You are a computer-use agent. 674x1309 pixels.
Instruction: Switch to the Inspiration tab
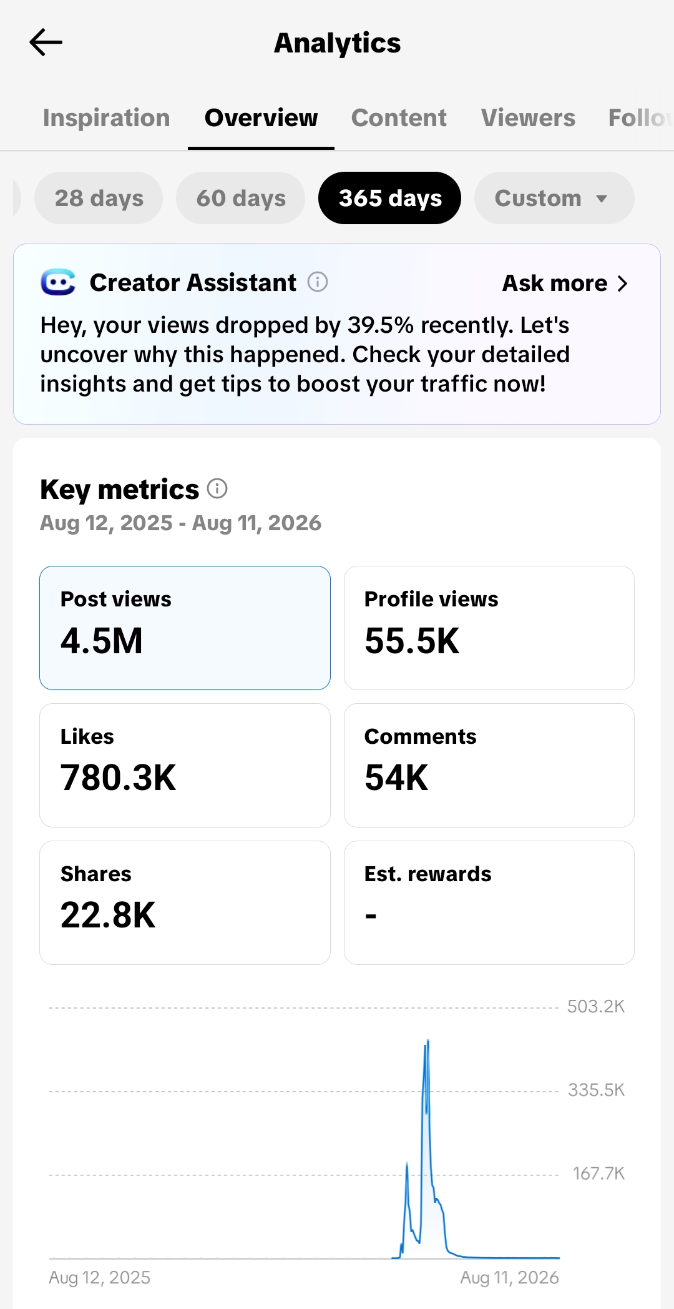106,118
